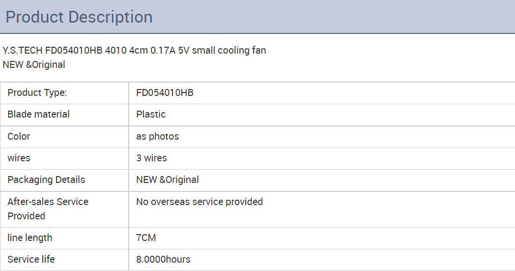Select the Product Type label cell
Image resolution: width=515 pixels, height=271 pixels.
tap(64, 93)
